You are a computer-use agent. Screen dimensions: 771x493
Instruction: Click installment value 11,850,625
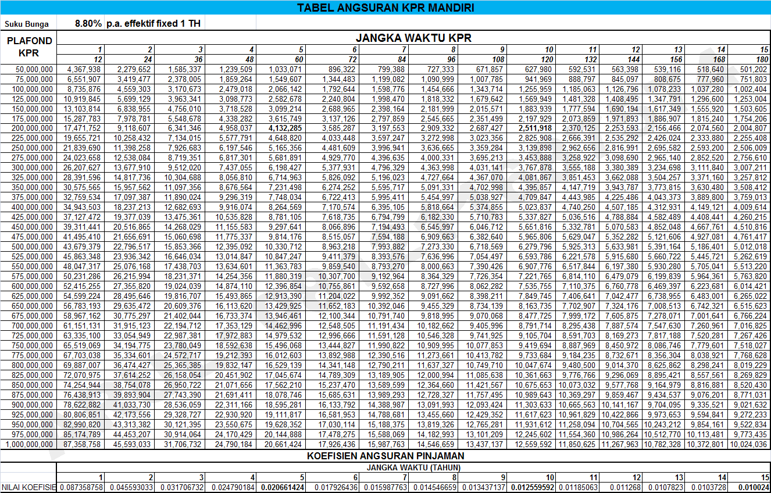point(577,444)
